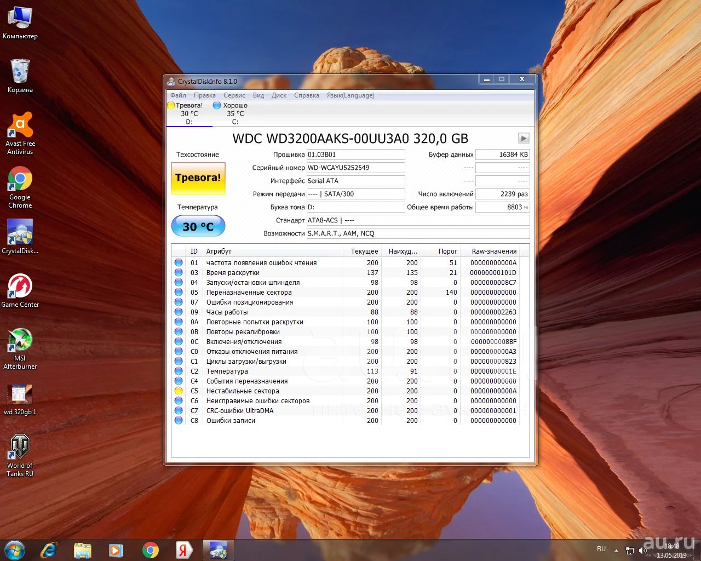Click the Порог column header
The width and height of the screenshot is (701, 561).
tap(441, 251)
